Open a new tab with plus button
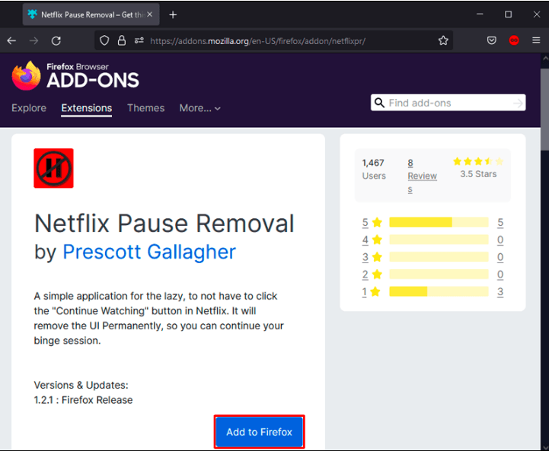Viewport: 549px width, 451px height. [173, 14]
